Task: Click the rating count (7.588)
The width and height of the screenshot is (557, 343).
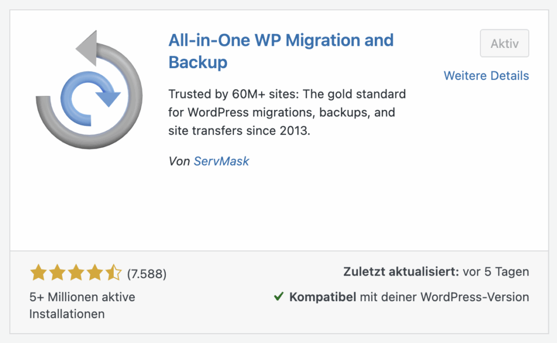Action: click(x=147, y=274)
